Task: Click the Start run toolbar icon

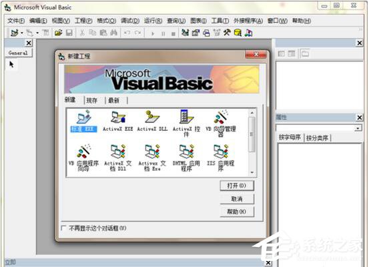Action: (153, 33)
